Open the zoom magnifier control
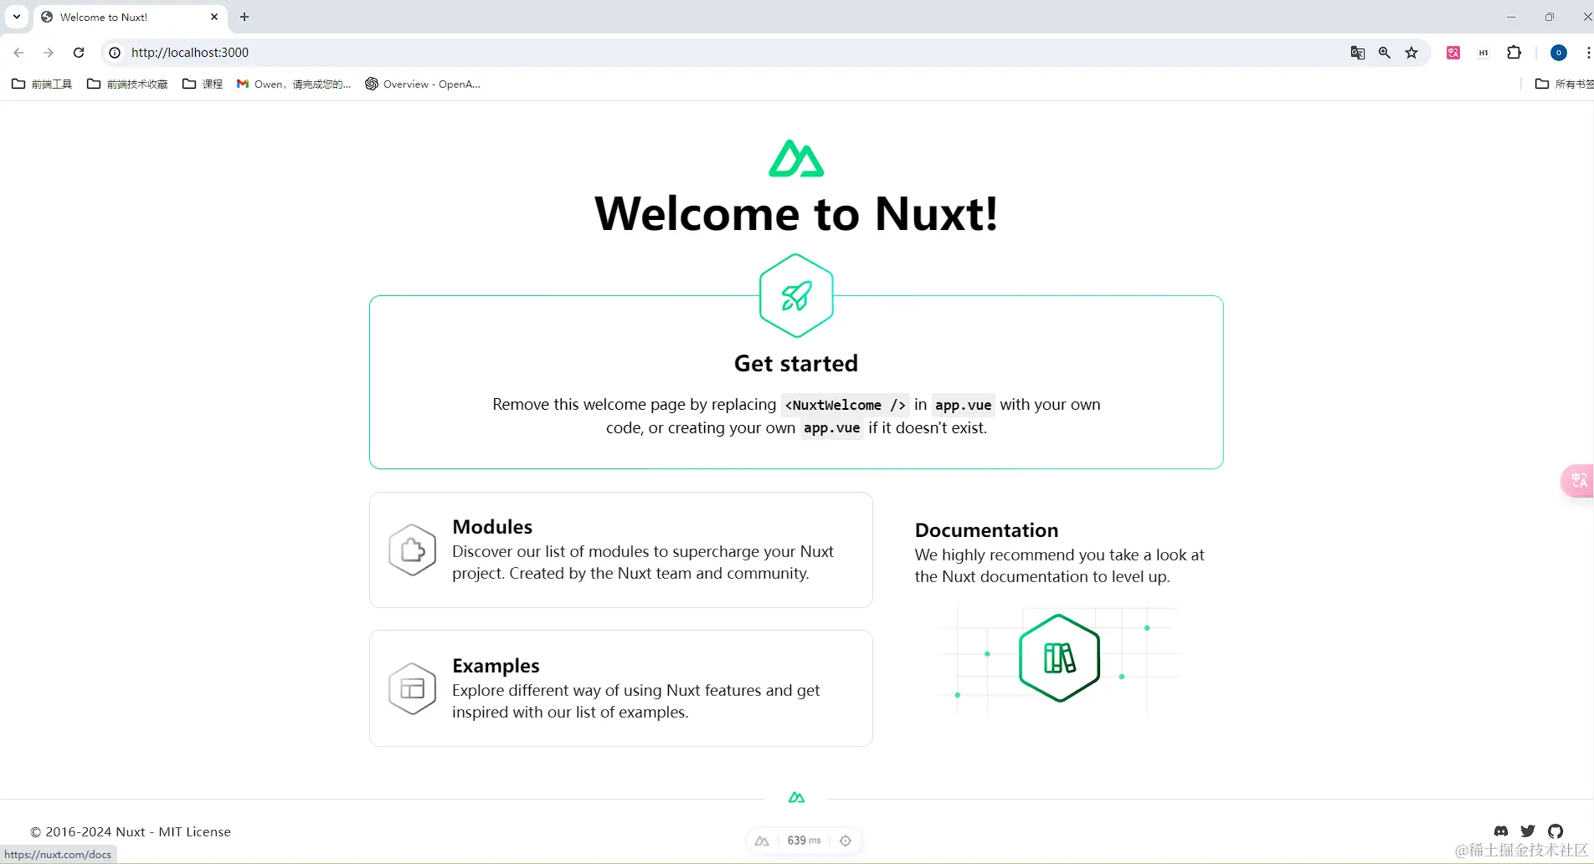 [x=1385, y=53]
